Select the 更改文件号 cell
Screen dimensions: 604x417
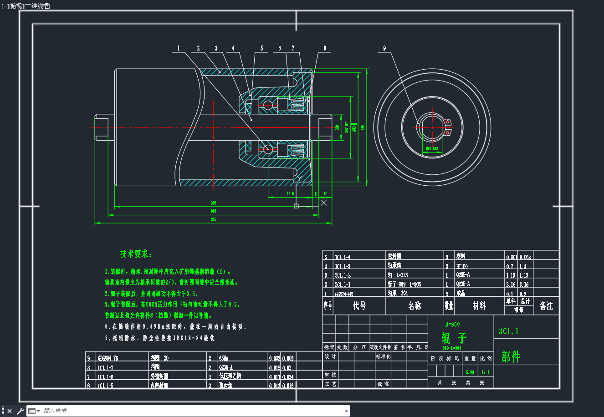click(380, 347)
